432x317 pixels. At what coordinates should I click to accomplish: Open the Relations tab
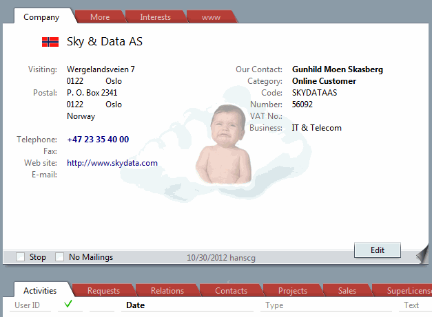coord(167,291)
